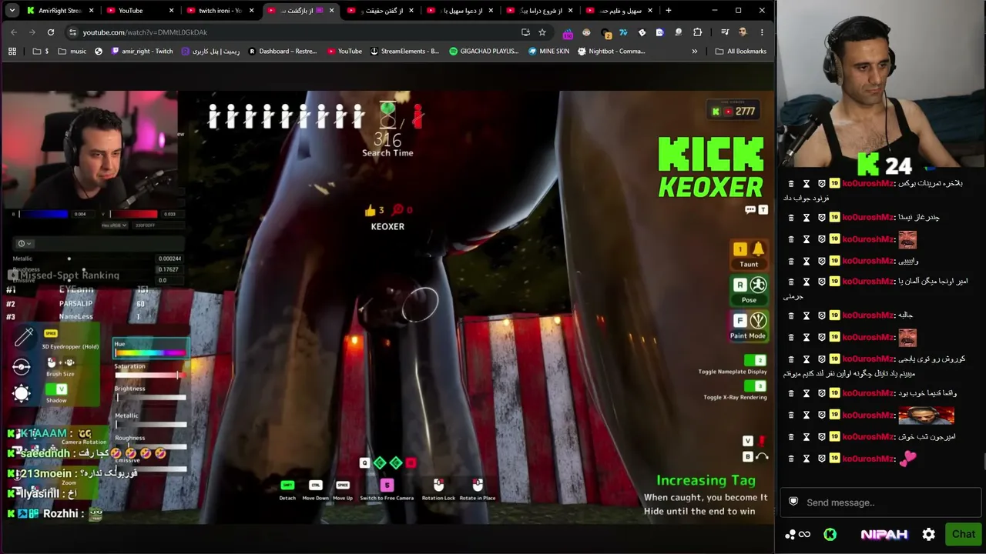Screen dimensions: 986x554
Task: Click the Taunt bell icon
Action: pyautogui.click(x=758, y=249)
